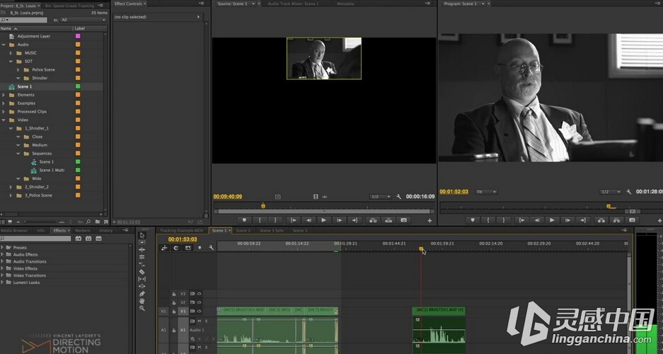This screenshot has width=663, height=354.
Task: Open Button Editor plus in Source monitor
Action: [429, 220]
